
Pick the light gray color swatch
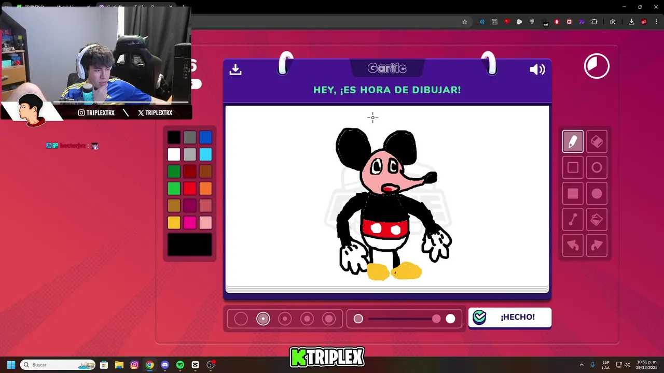[x=190, y=154]
